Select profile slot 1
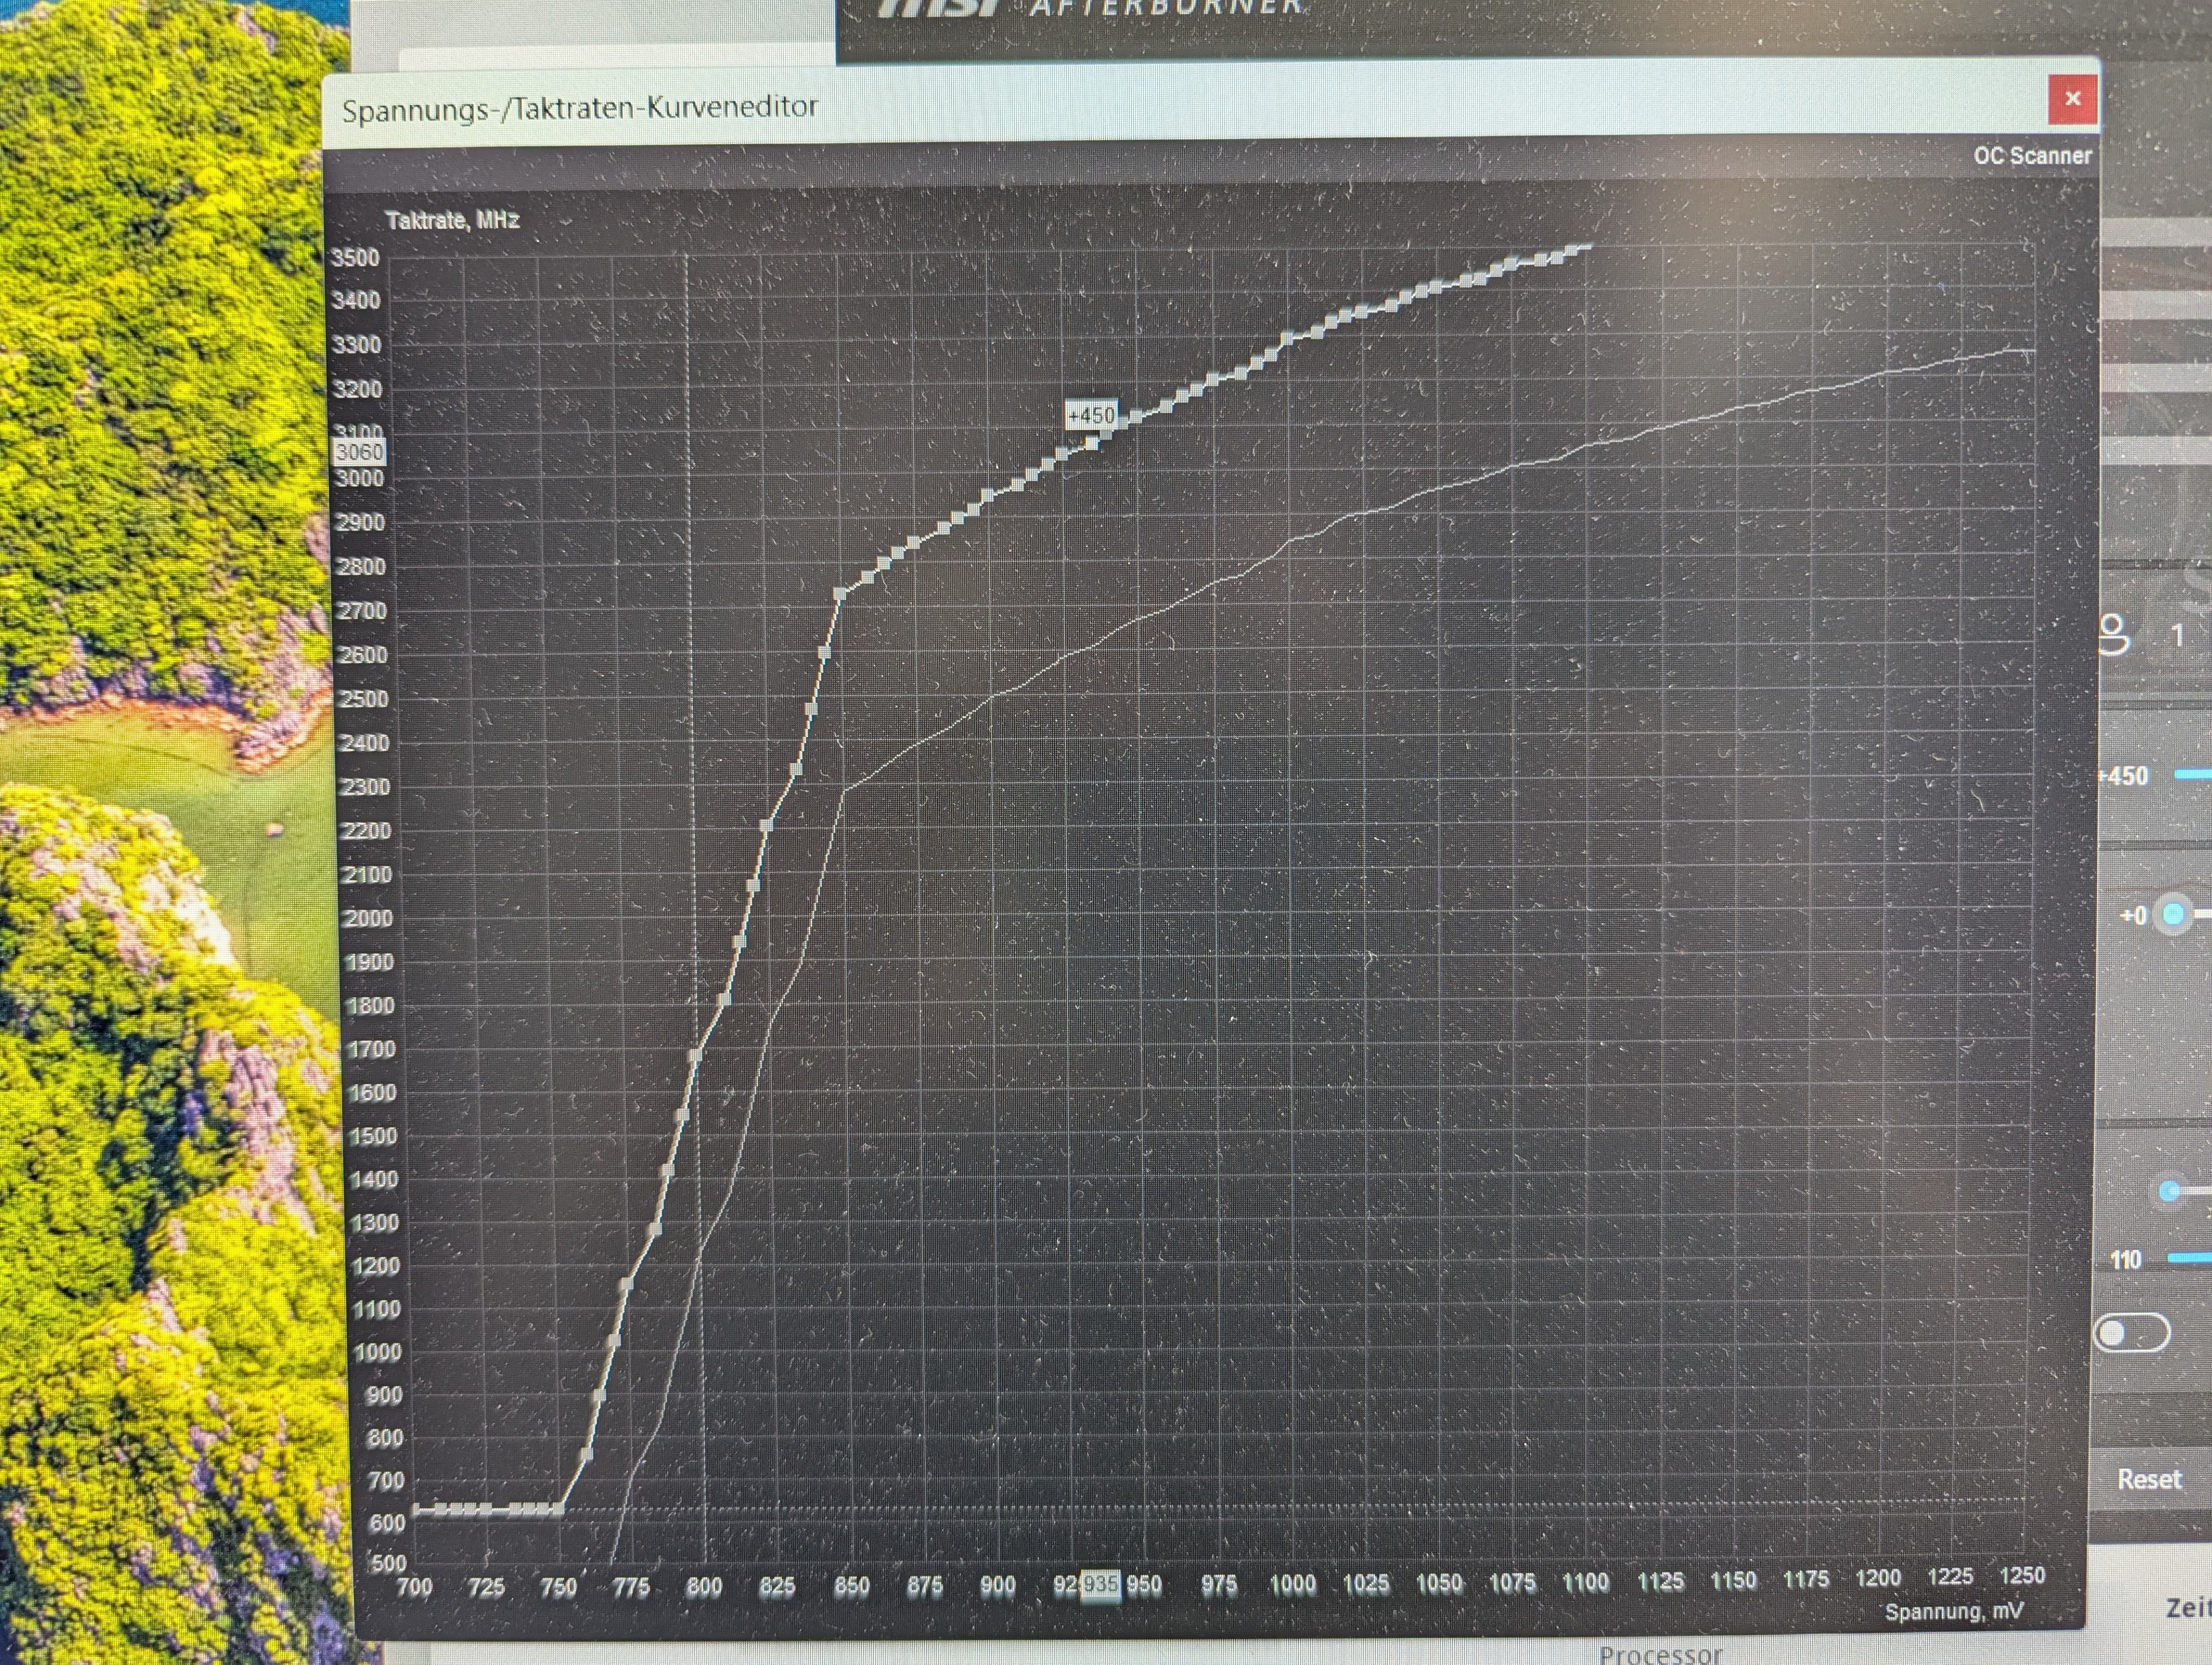The width and height of the screenshot is (2212, 1665). click(x=2178, y=636)
